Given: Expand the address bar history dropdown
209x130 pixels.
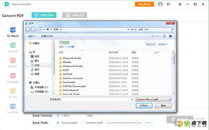Looking at the screenshot, I should 128,30.
